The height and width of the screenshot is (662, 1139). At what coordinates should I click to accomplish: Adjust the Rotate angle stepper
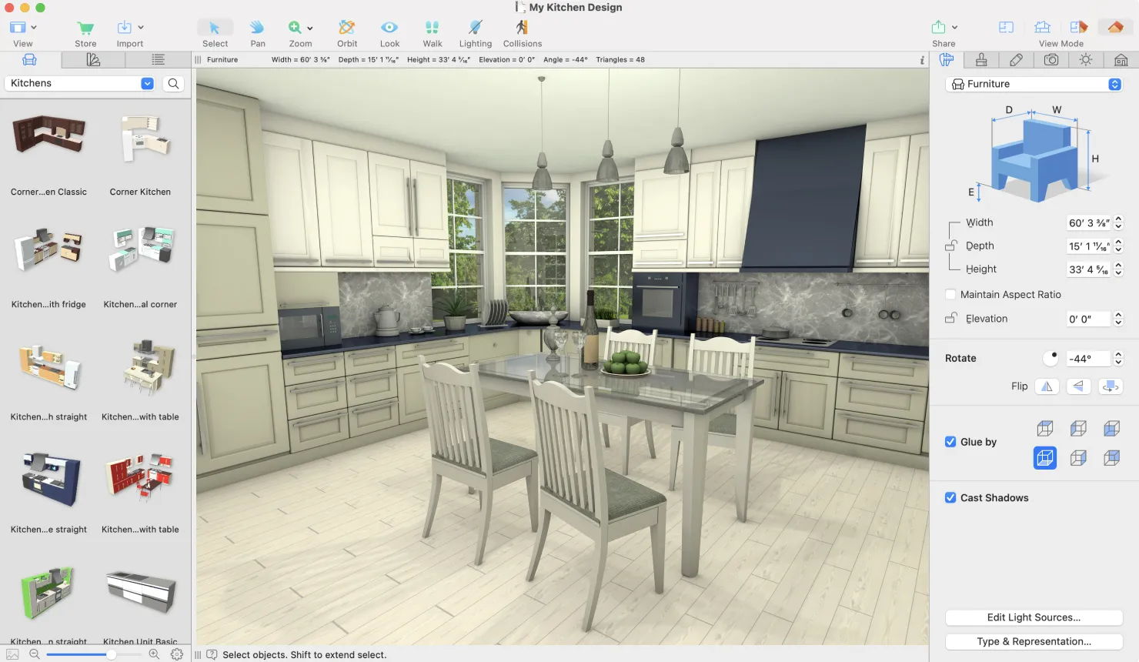(1118, 359)
